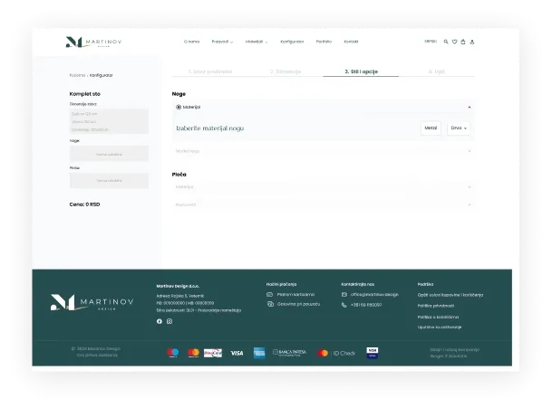Open the Drvo material dropdown
The width and height of the screenshot is (552, 408).
pyautogui.click(x=459, y=128)
